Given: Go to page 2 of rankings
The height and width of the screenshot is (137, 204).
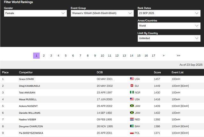Looking at the screenshot, I should point(44,56).
